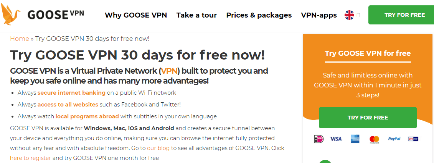The width and height of the screenshot is (434, 163).
Task: Open the 'our blog' link
Action: 158,148
